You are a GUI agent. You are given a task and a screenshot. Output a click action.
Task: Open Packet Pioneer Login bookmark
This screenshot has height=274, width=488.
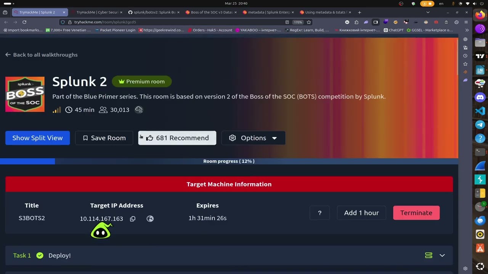pos(115,30)
